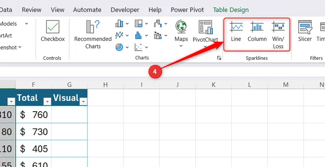Open Maps dropdown arrow
The width and height of the screenshot is (325, 167).
pos(181,46)
